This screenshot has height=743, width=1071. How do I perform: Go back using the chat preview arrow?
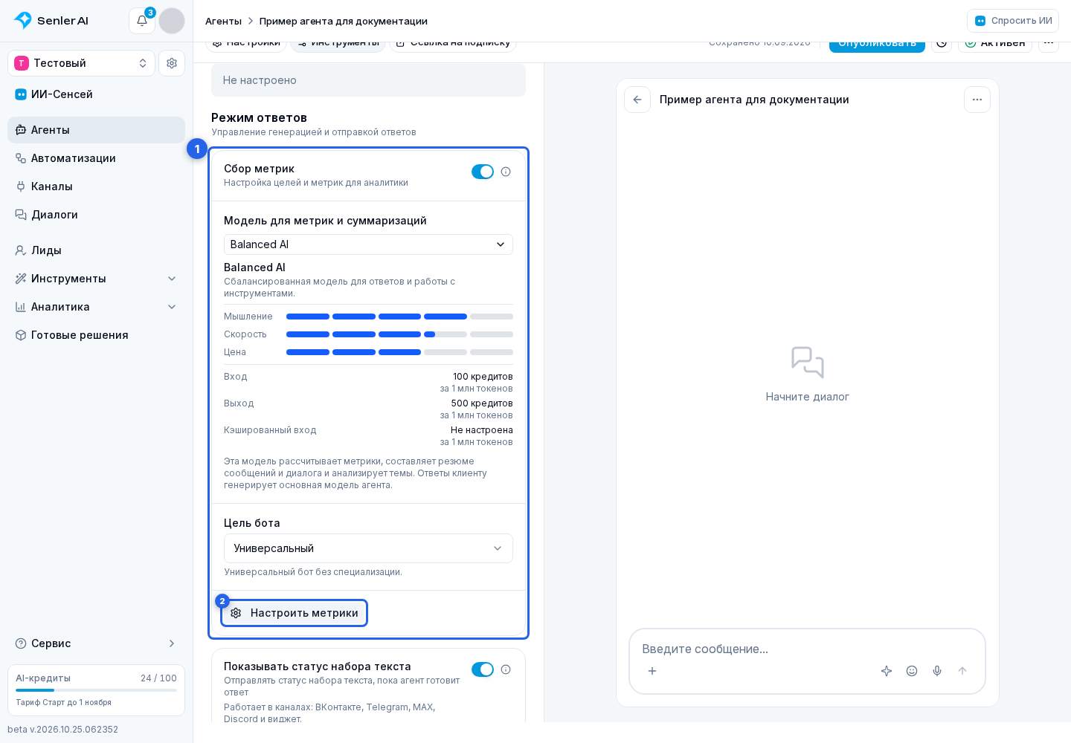637,100
